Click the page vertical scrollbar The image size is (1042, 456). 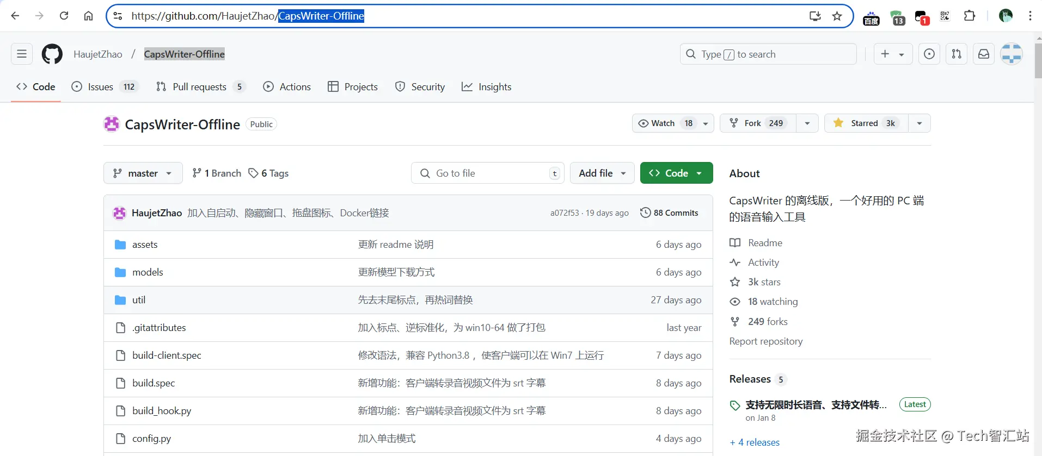1038,61
